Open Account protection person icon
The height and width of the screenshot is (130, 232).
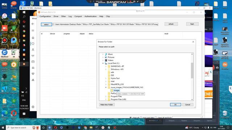[33, 50]
